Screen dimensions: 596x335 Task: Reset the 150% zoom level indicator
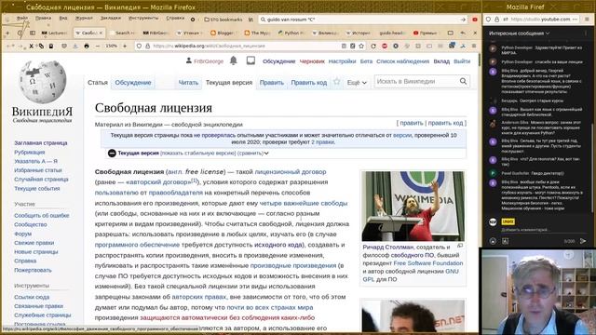point(111,46)
